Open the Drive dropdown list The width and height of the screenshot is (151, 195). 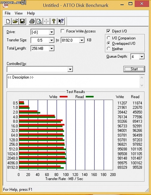click(52, 32)
